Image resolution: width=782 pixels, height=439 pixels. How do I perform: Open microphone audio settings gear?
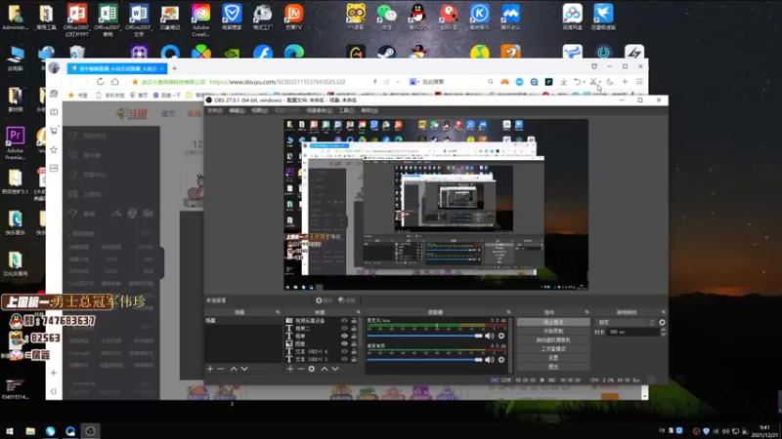point(501,336)
